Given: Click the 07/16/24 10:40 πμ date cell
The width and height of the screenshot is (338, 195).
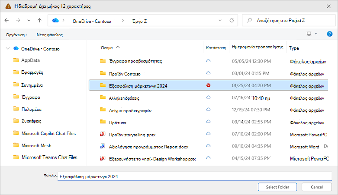Looking at the screenshot, I should pyautogui.click(x=251, y=98).
